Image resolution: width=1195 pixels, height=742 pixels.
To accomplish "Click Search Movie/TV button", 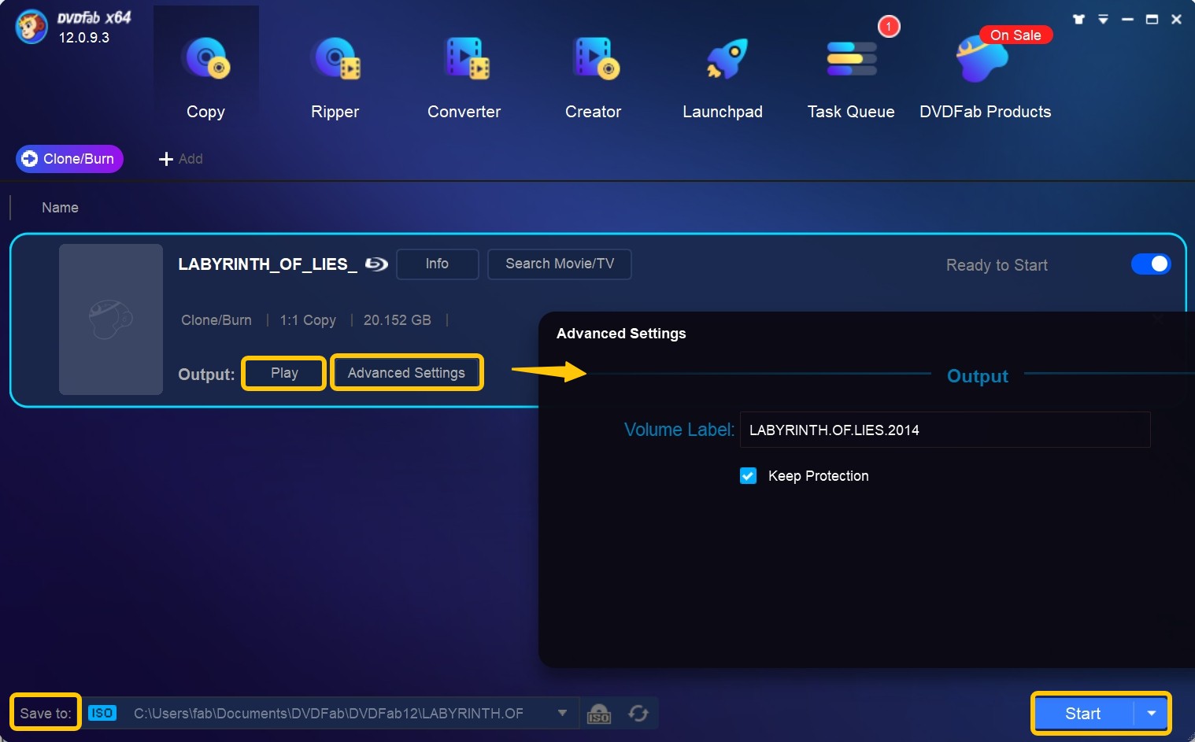I will coord(560,264).
